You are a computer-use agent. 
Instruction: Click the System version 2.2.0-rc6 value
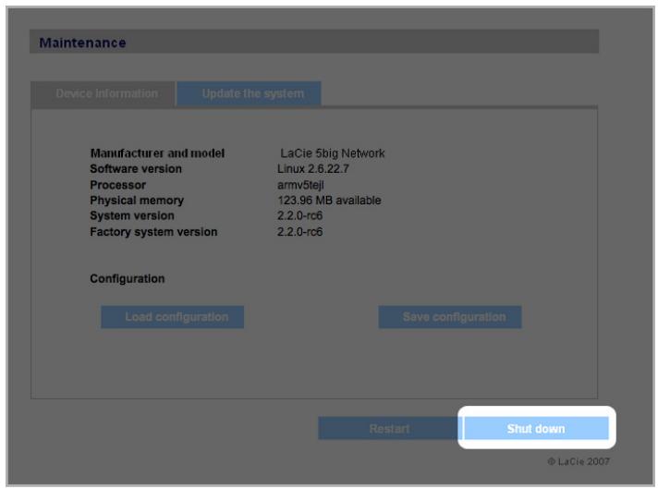[299, 215]
